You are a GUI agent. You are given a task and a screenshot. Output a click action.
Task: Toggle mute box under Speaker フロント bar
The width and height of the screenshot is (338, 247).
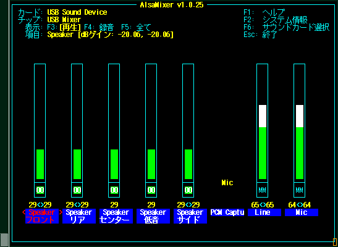(40, 190)
